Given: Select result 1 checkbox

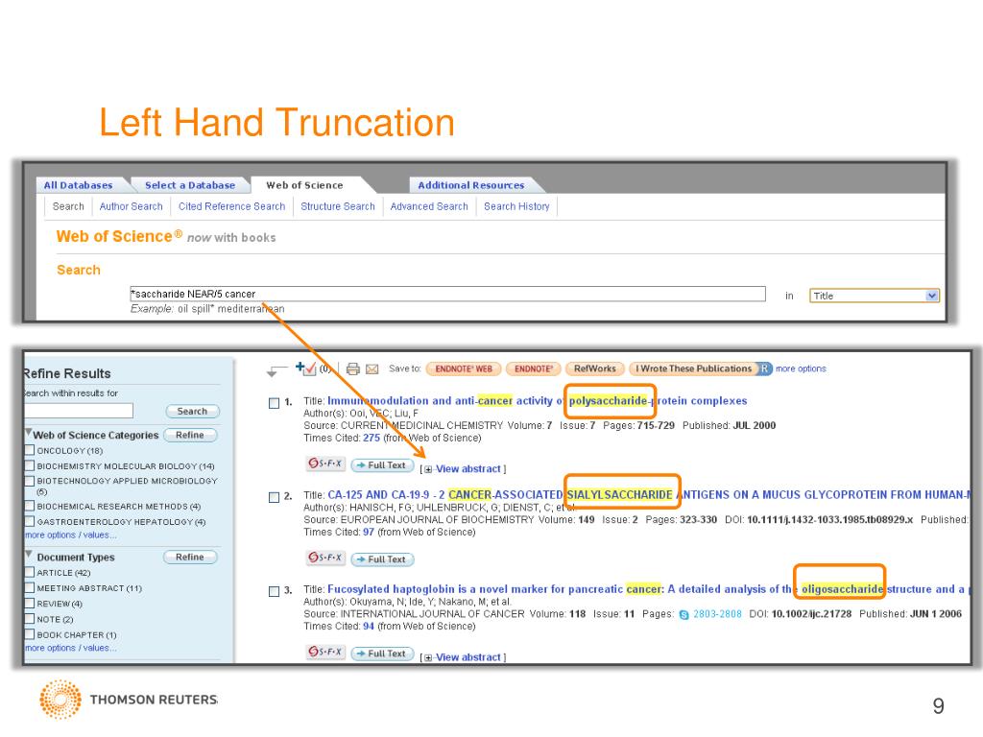Looking at the screenshot, I should (274, 403).
